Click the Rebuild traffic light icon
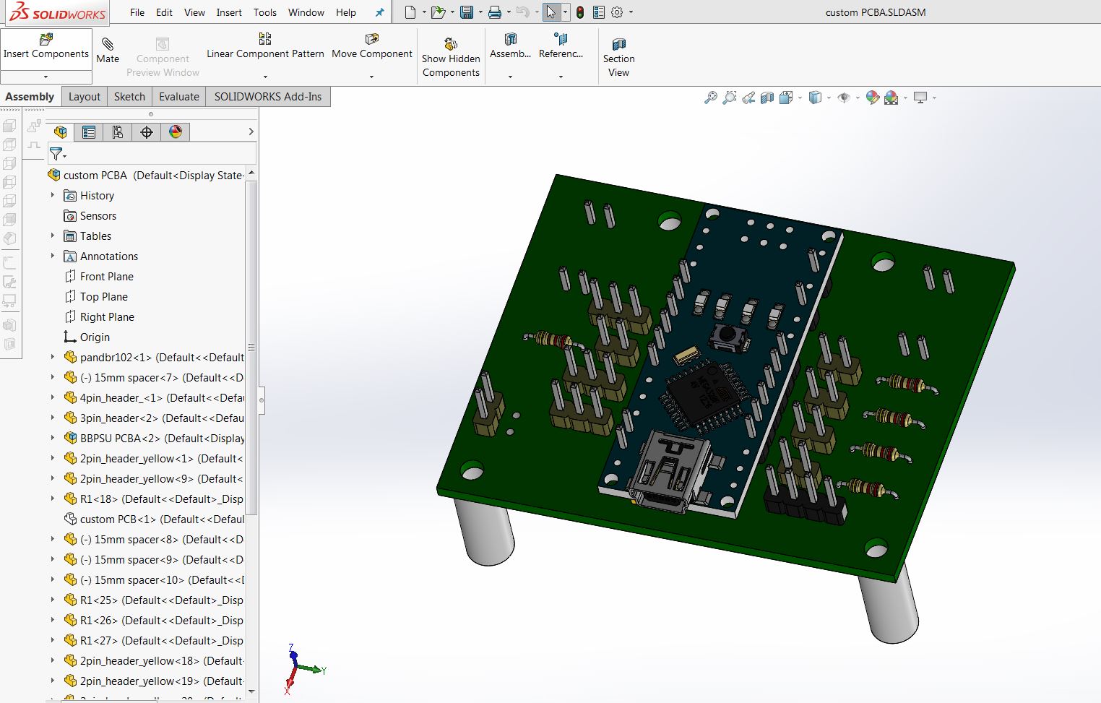Viewport: 1101px width, 703px height. pos(580,12)
